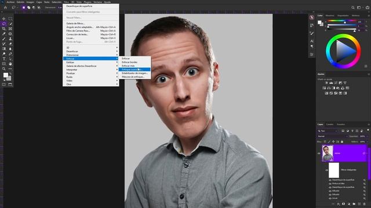The width and height of the screenshot is (371, 208).
Task: Open the Archivo menu
Action: coord(10,2)
